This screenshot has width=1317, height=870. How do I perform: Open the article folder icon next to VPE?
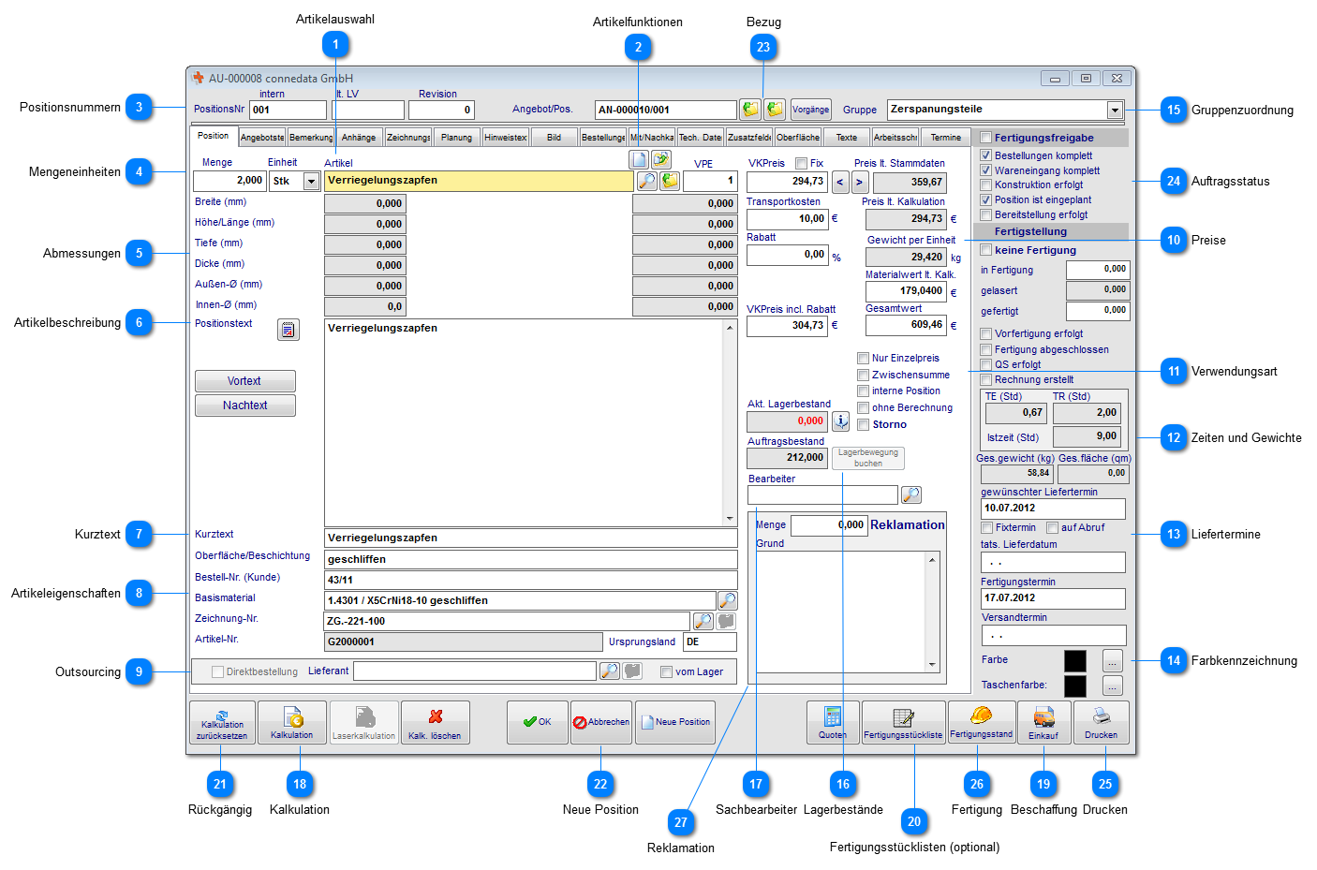click(x=670, y=181)
